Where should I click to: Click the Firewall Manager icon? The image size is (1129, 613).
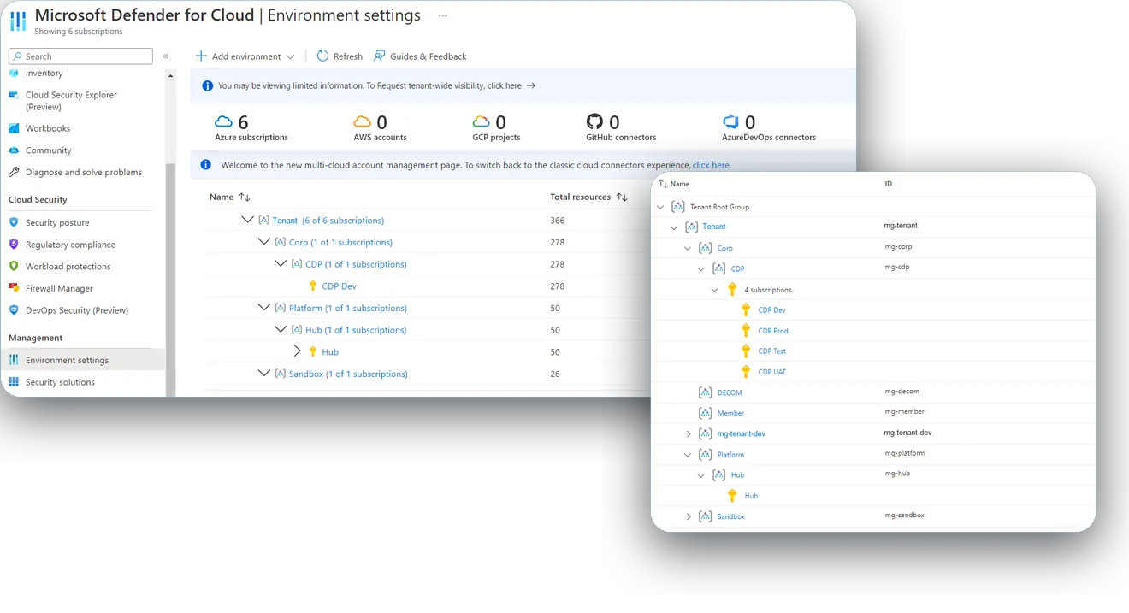click(14, 288)
